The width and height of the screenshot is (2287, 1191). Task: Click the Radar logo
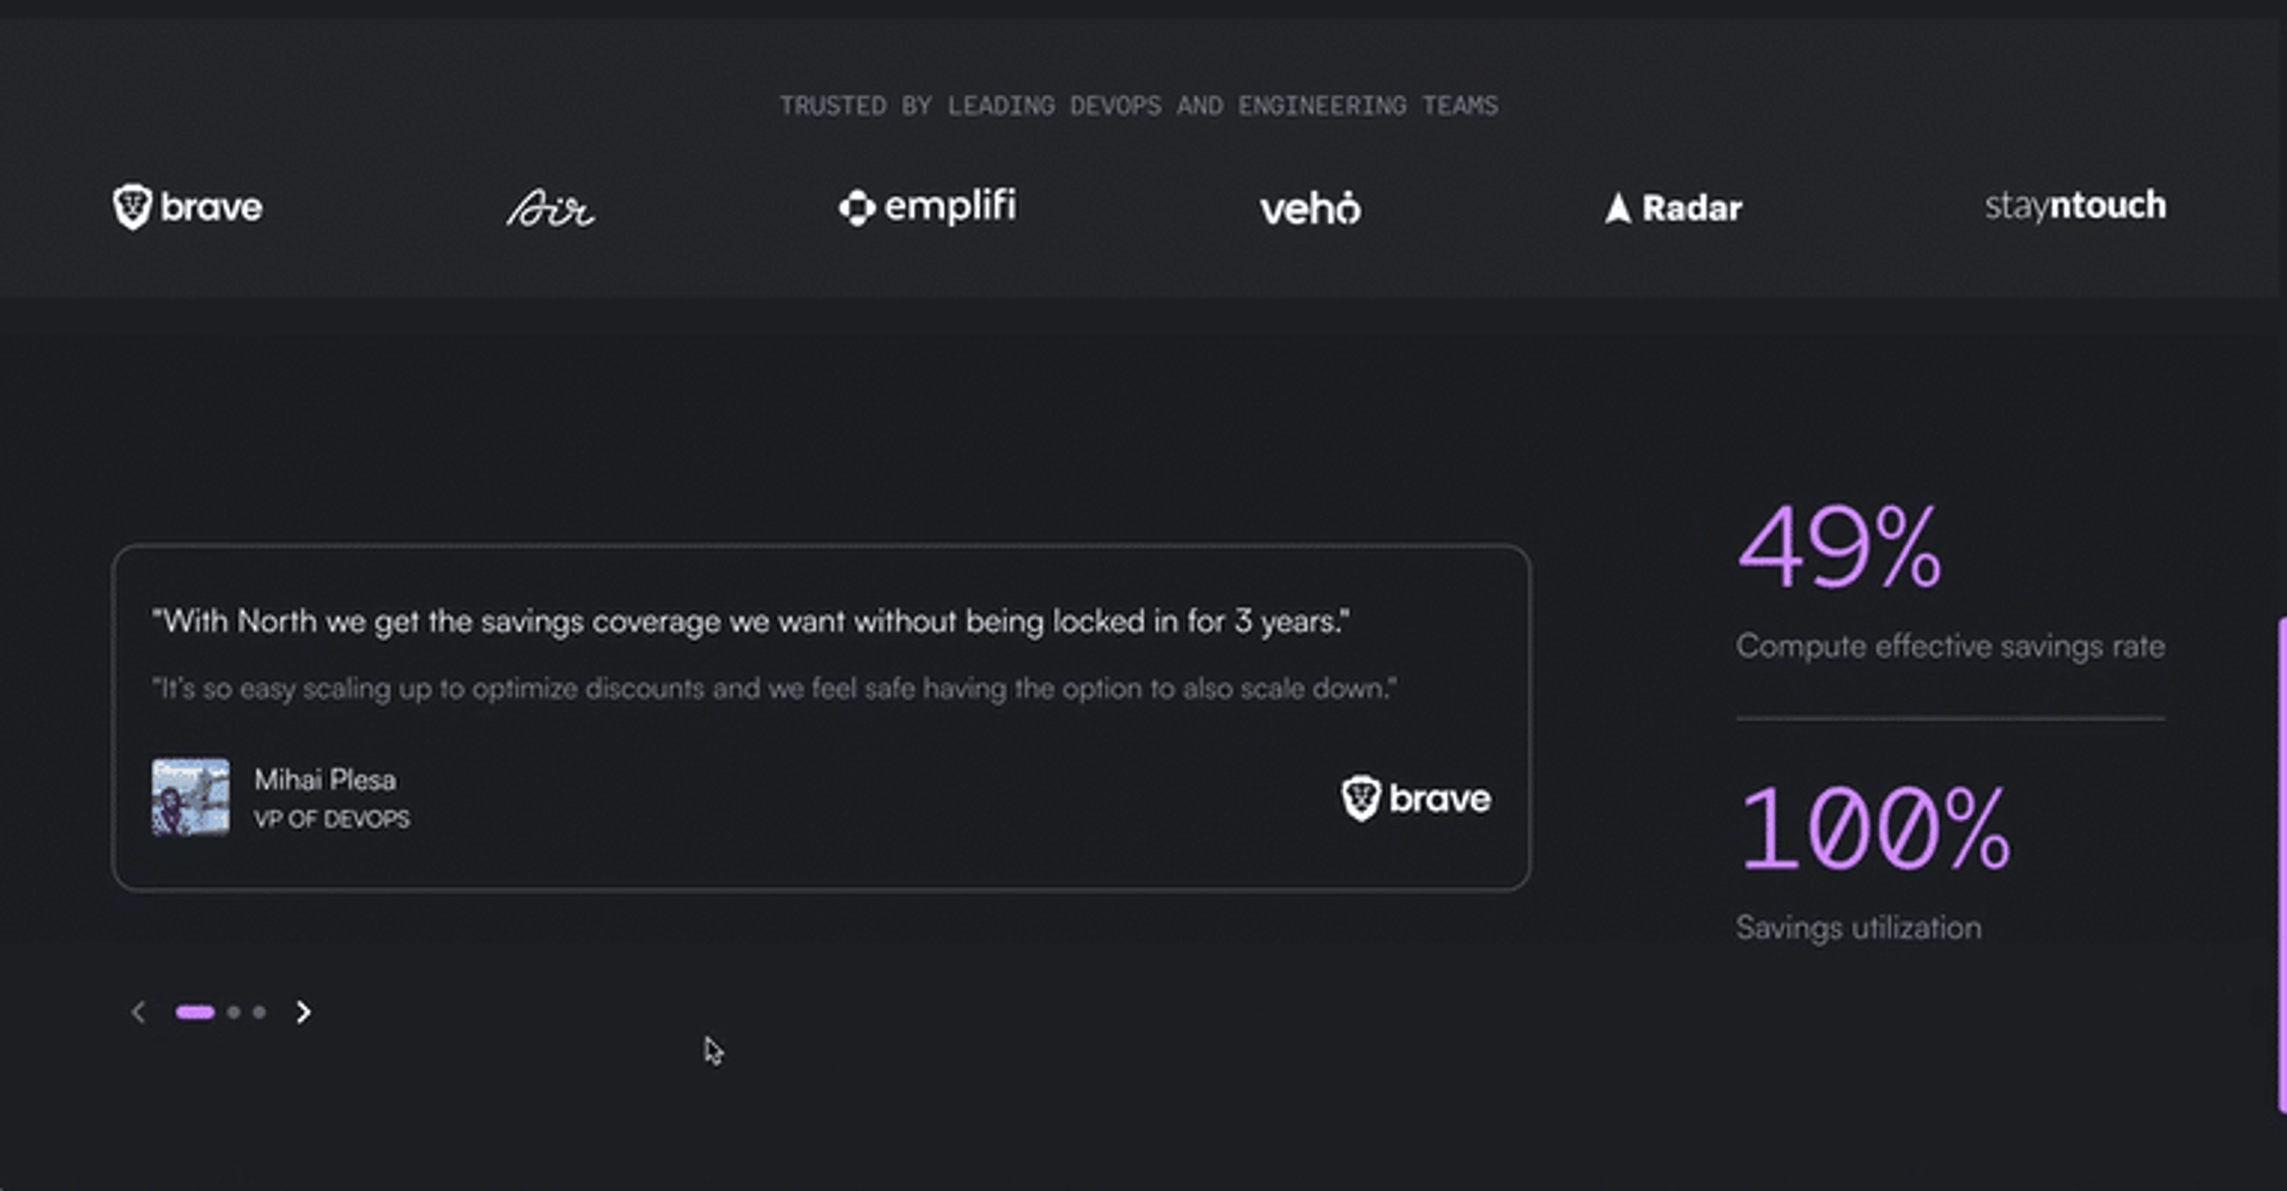tap(1674, 208)
